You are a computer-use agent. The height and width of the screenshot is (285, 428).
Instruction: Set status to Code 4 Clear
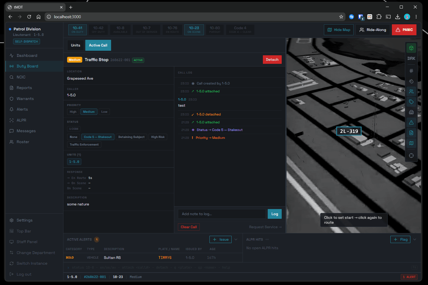tap(240, 30)
